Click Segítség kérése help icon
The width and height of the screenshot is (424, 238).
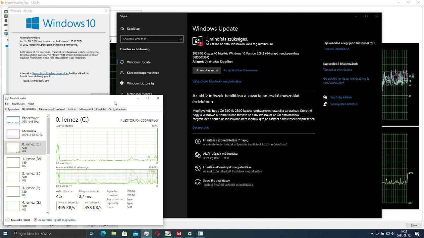[325, 97]
